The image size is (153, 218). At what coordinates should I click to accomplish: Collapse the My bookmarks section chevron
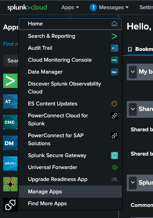(x=133, y=72)
